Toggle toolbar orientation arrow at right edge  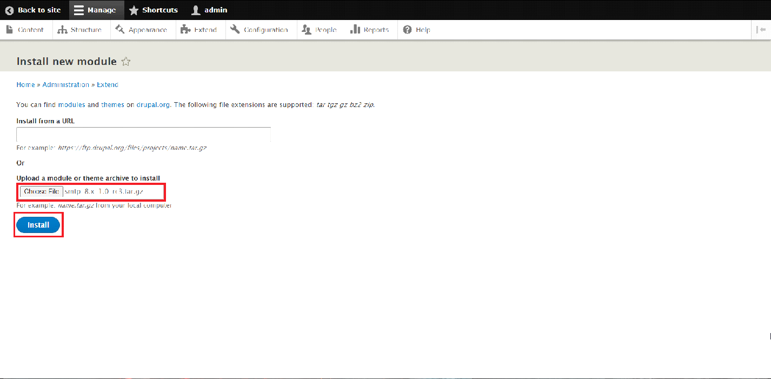pyautogui.click(x=761, y=30)
